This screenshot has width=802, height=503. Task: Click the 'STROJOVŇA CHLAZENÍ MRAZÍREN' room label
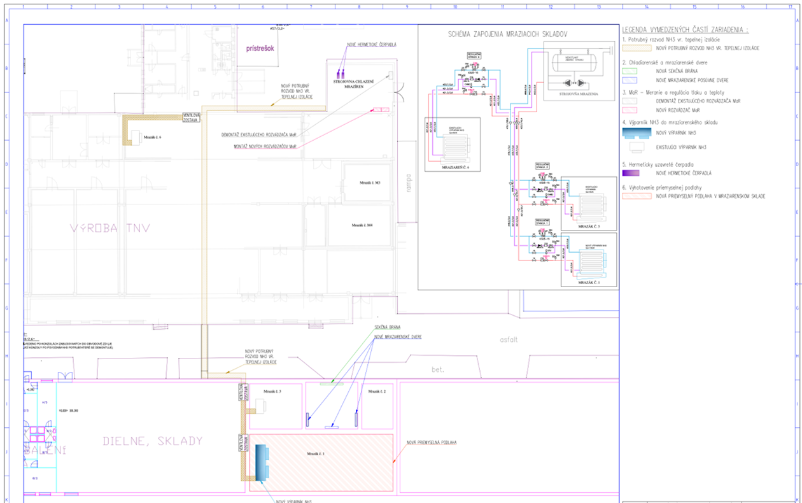[x=354, y=84]
